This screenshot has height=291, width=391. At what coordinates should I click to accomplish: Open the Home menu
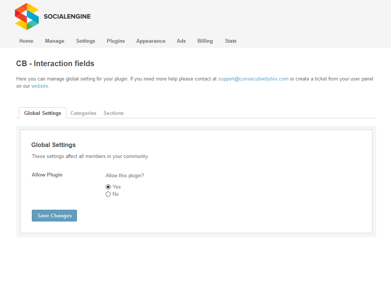(26, 41)
